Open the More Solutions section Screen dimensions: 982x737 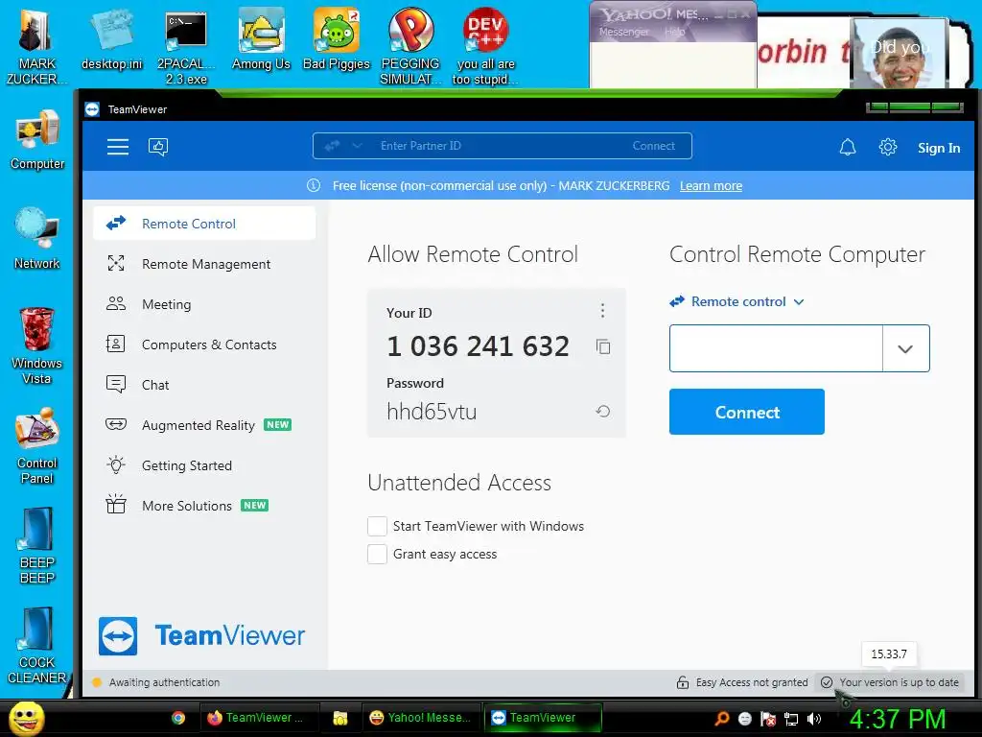point(204,505)
